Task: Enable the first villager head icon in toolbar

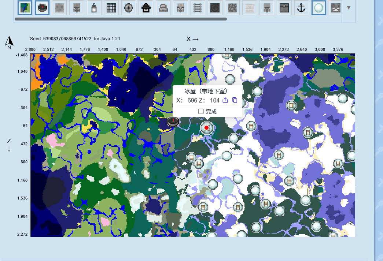Action: pos(77,8)
